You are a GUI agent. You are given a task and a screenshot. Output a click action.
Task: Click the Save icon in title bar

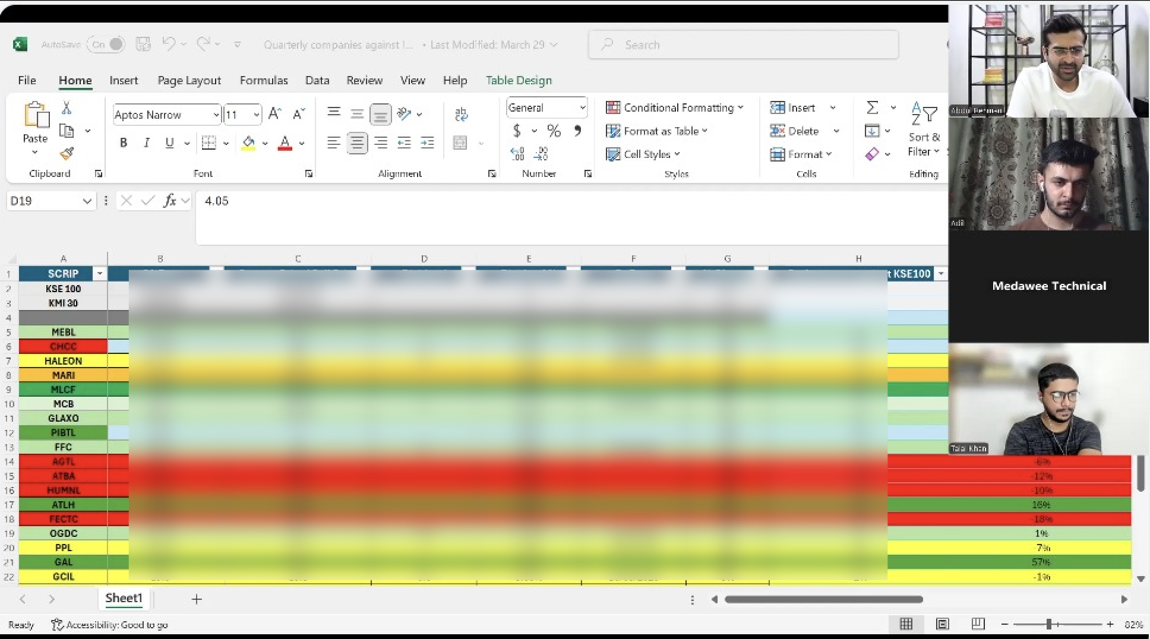[143, 44]
